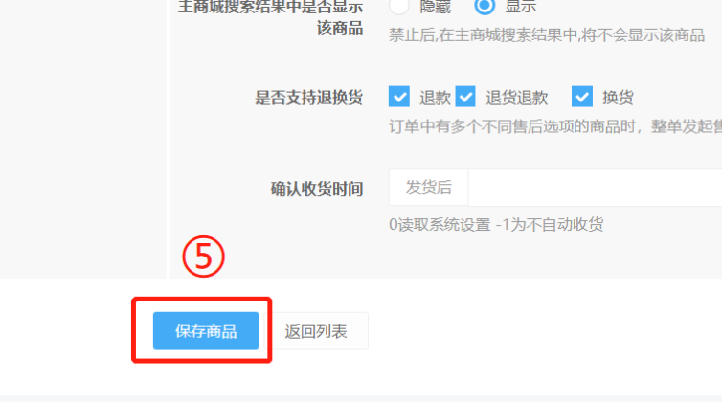Uncheck the 退货退款 checkbox

click(x=465, y=97)
